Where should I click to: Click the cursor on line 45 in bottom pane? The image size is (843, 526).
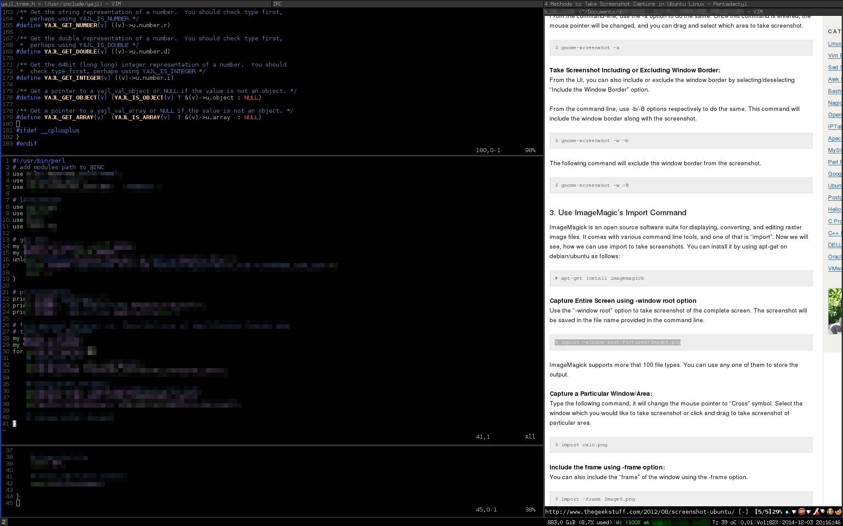[18, 503]
